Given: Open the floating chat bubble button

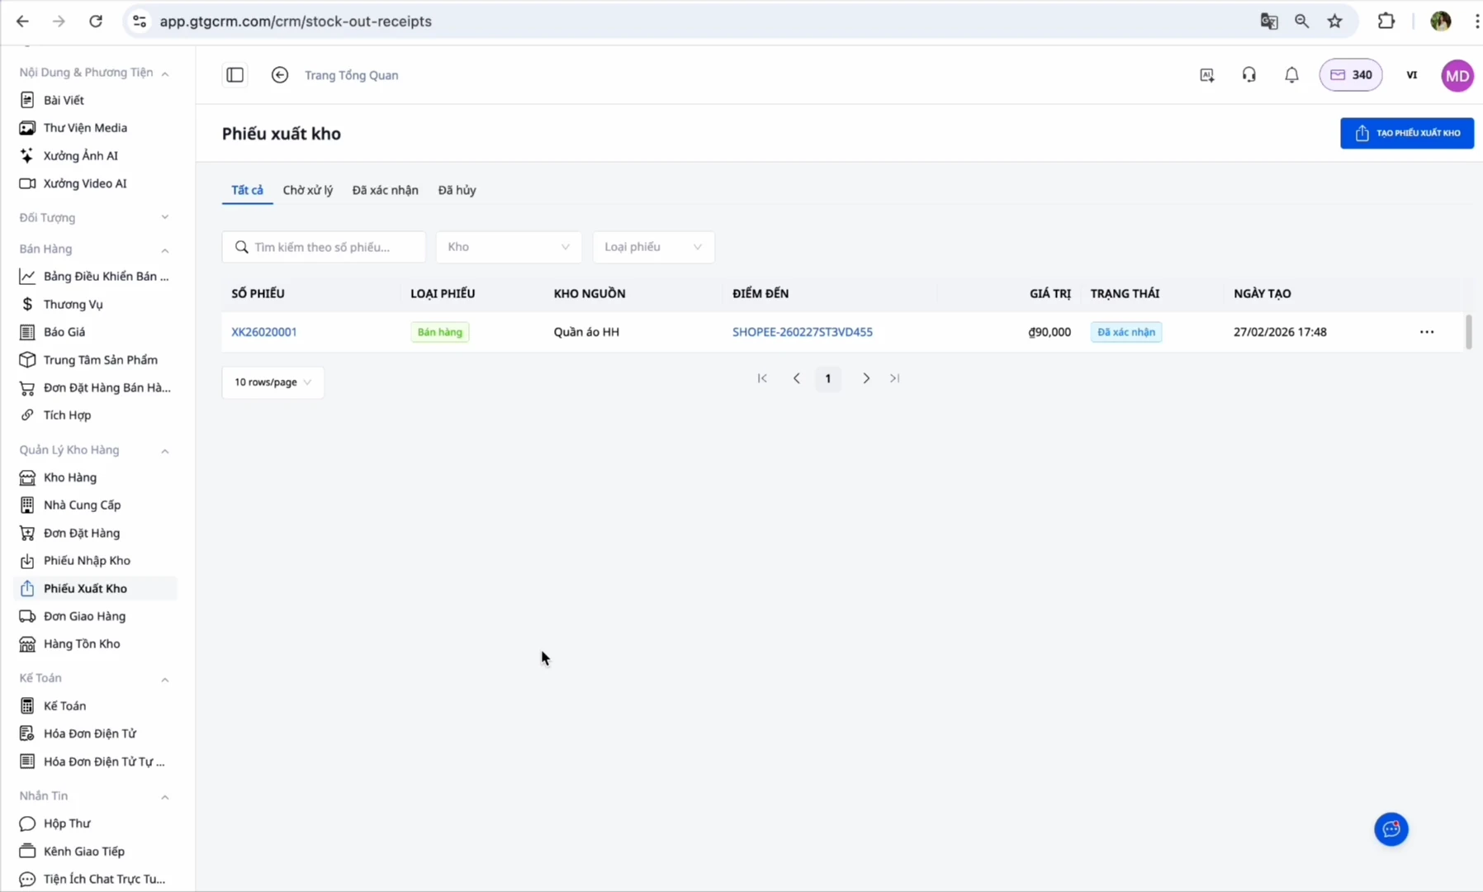Looking at the screenshot, I should 1391,829.
